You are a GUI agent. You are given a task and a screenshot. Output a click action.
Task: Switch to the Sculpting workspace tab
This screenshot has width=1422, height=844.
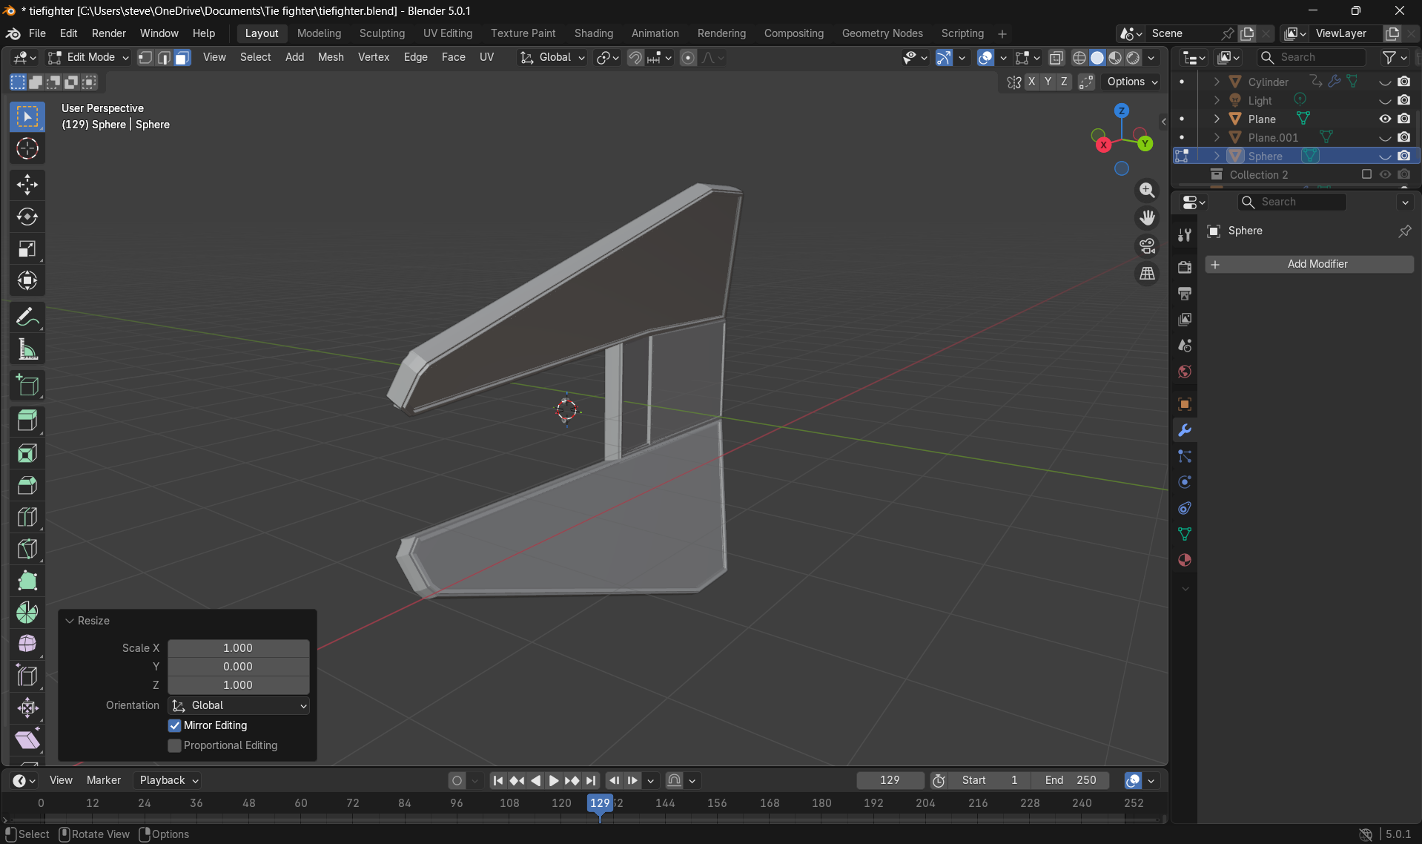(x=382, y=33)
